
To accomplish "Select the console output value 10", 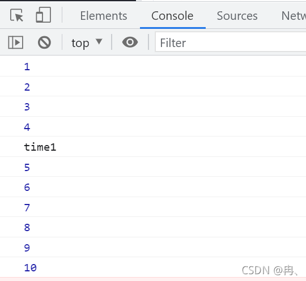I will tap(30, 268).
